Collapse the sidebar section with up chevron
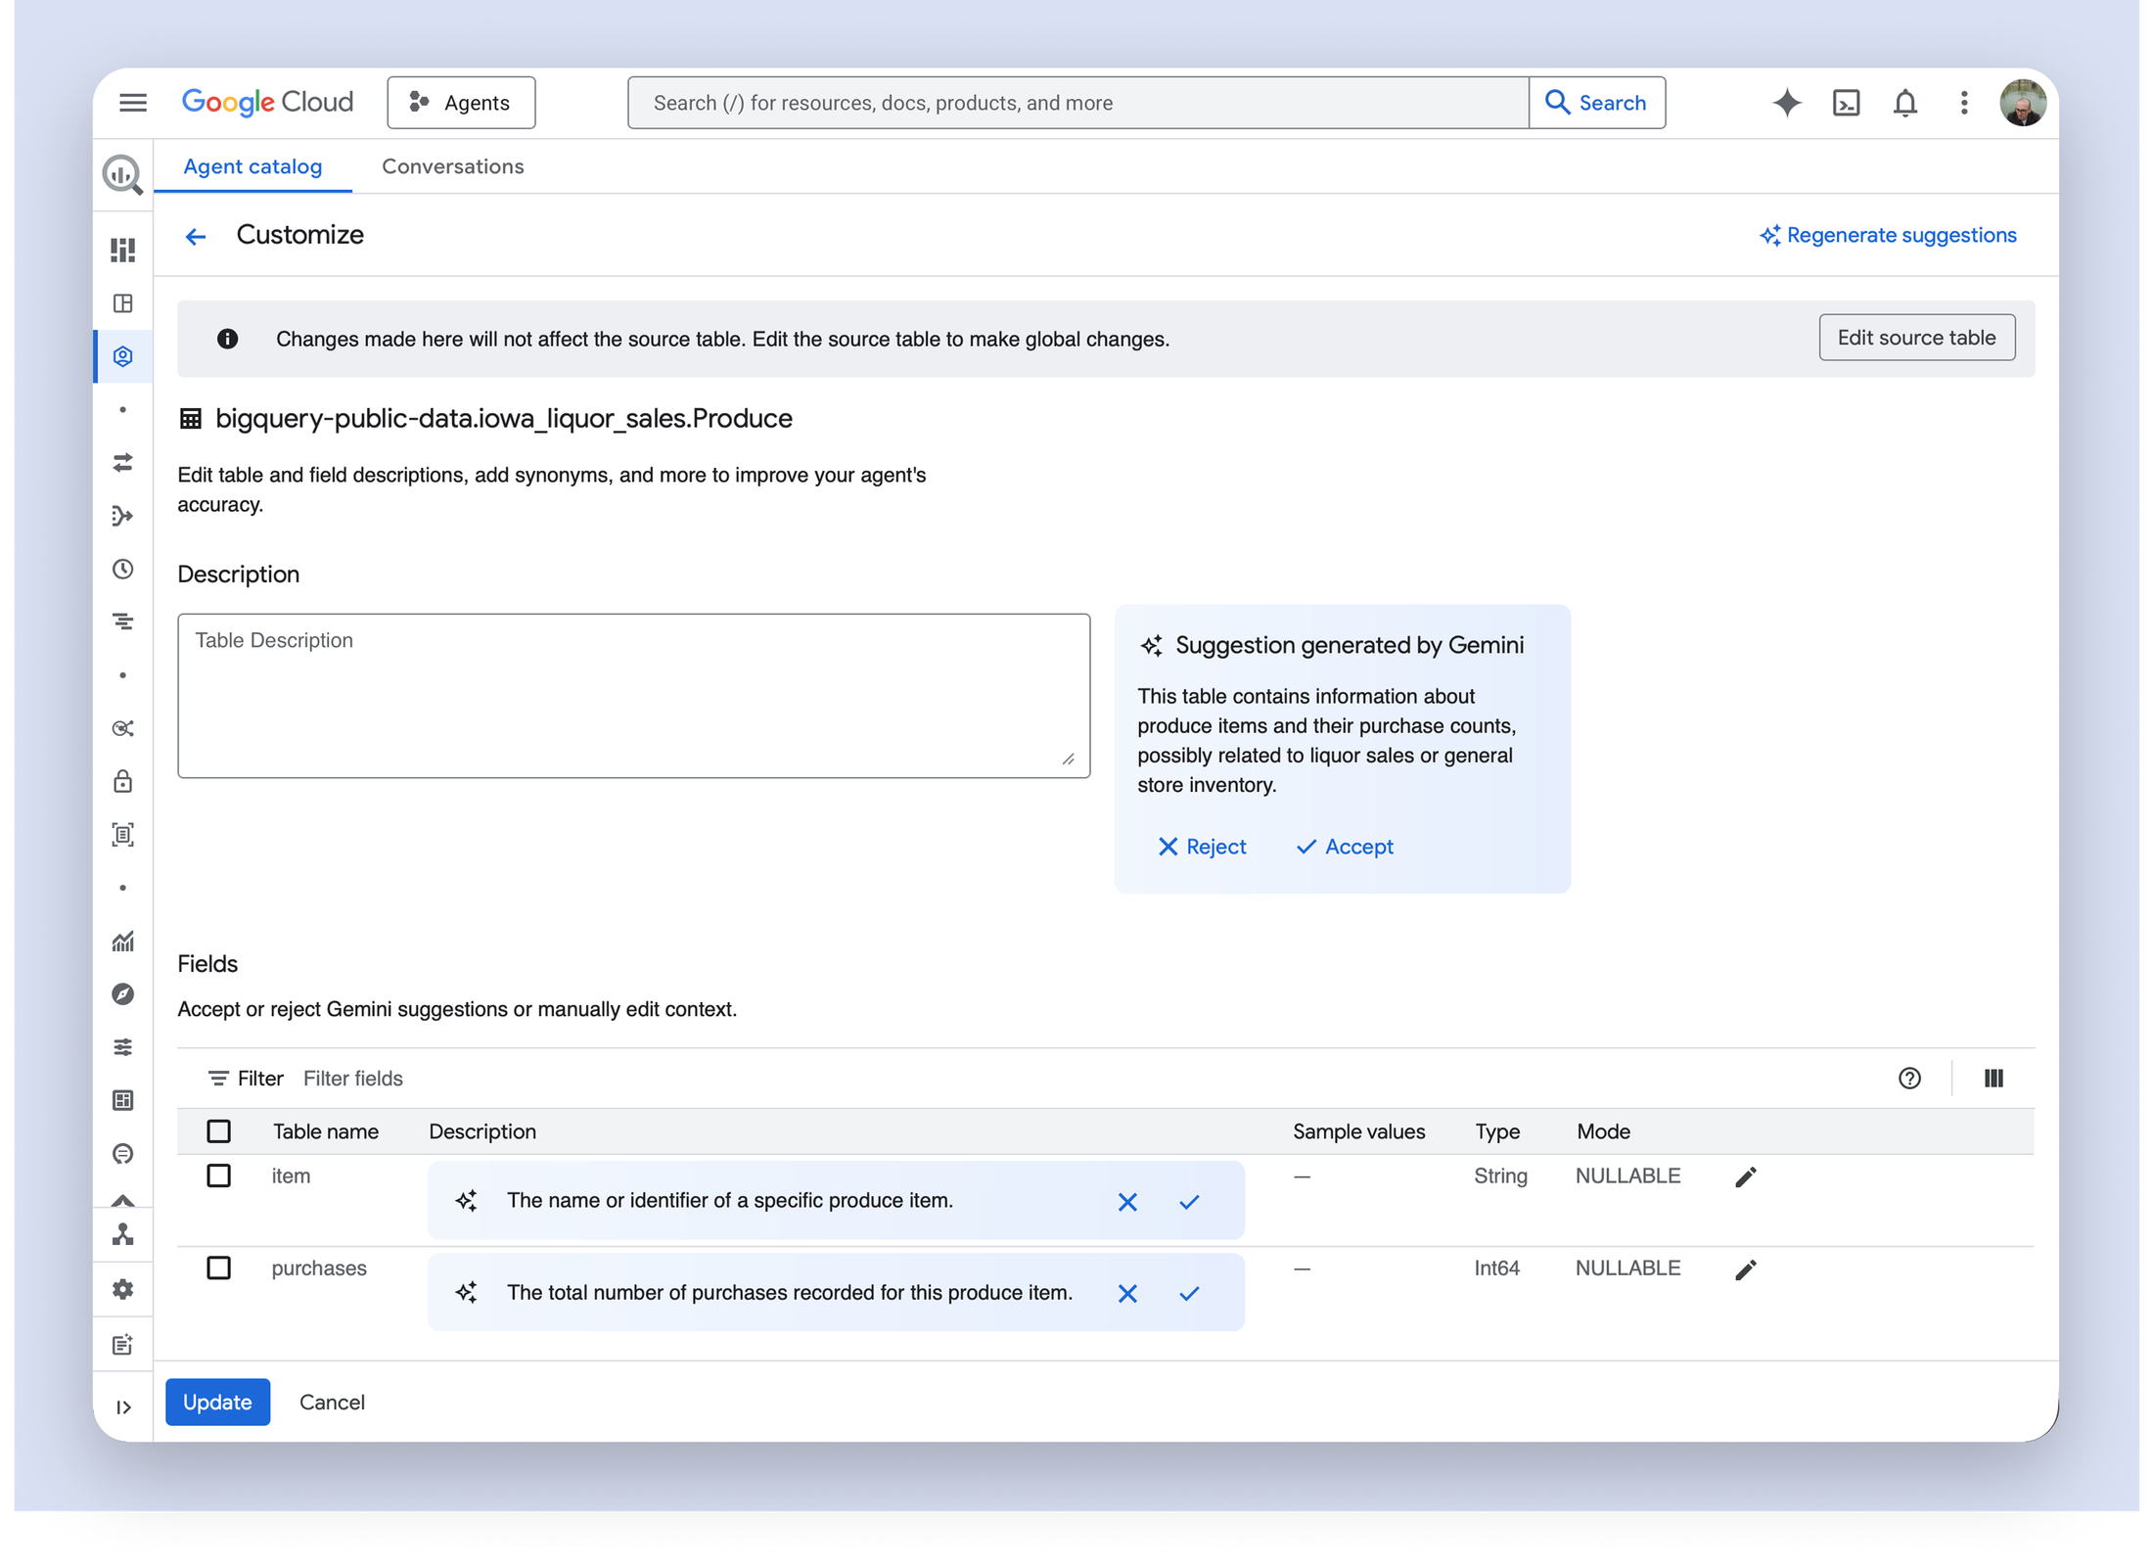This screenshot has height=1566, width=2153. 122,1199
